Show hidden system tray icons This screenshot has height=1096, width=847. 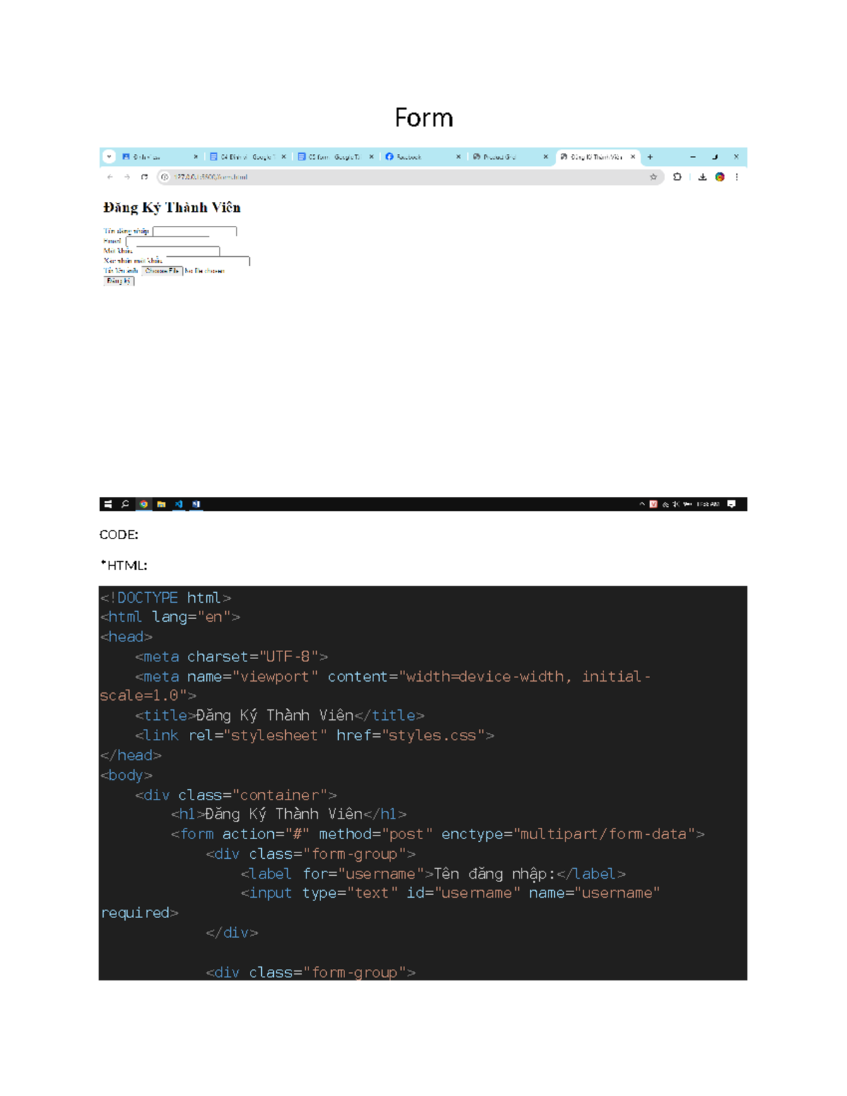click(642, 504)
